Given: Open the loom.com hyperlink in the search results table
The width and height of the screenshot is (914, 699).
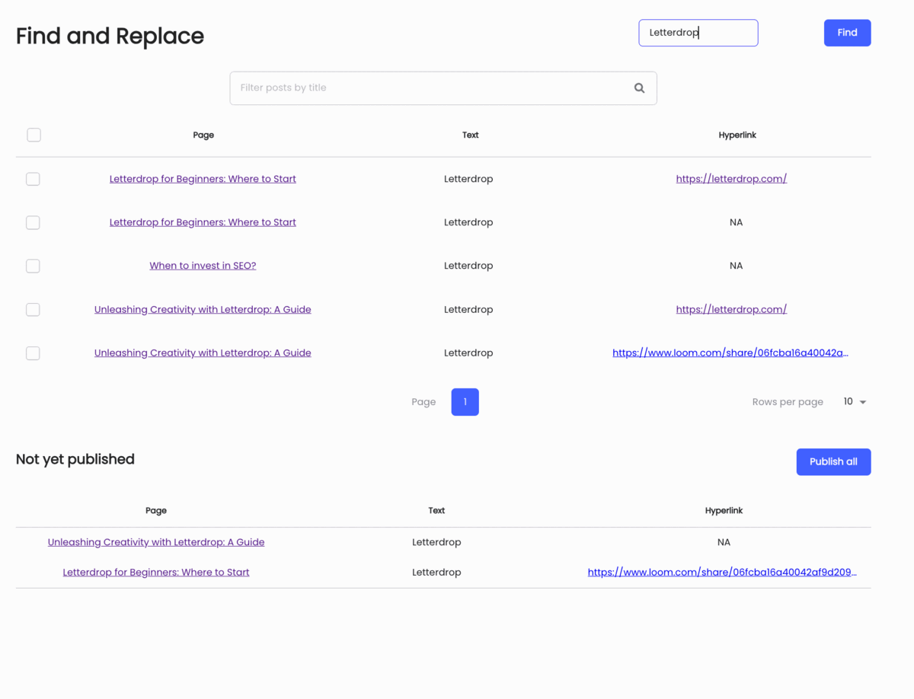Looking at the screenshot, I should pos(730,353).
